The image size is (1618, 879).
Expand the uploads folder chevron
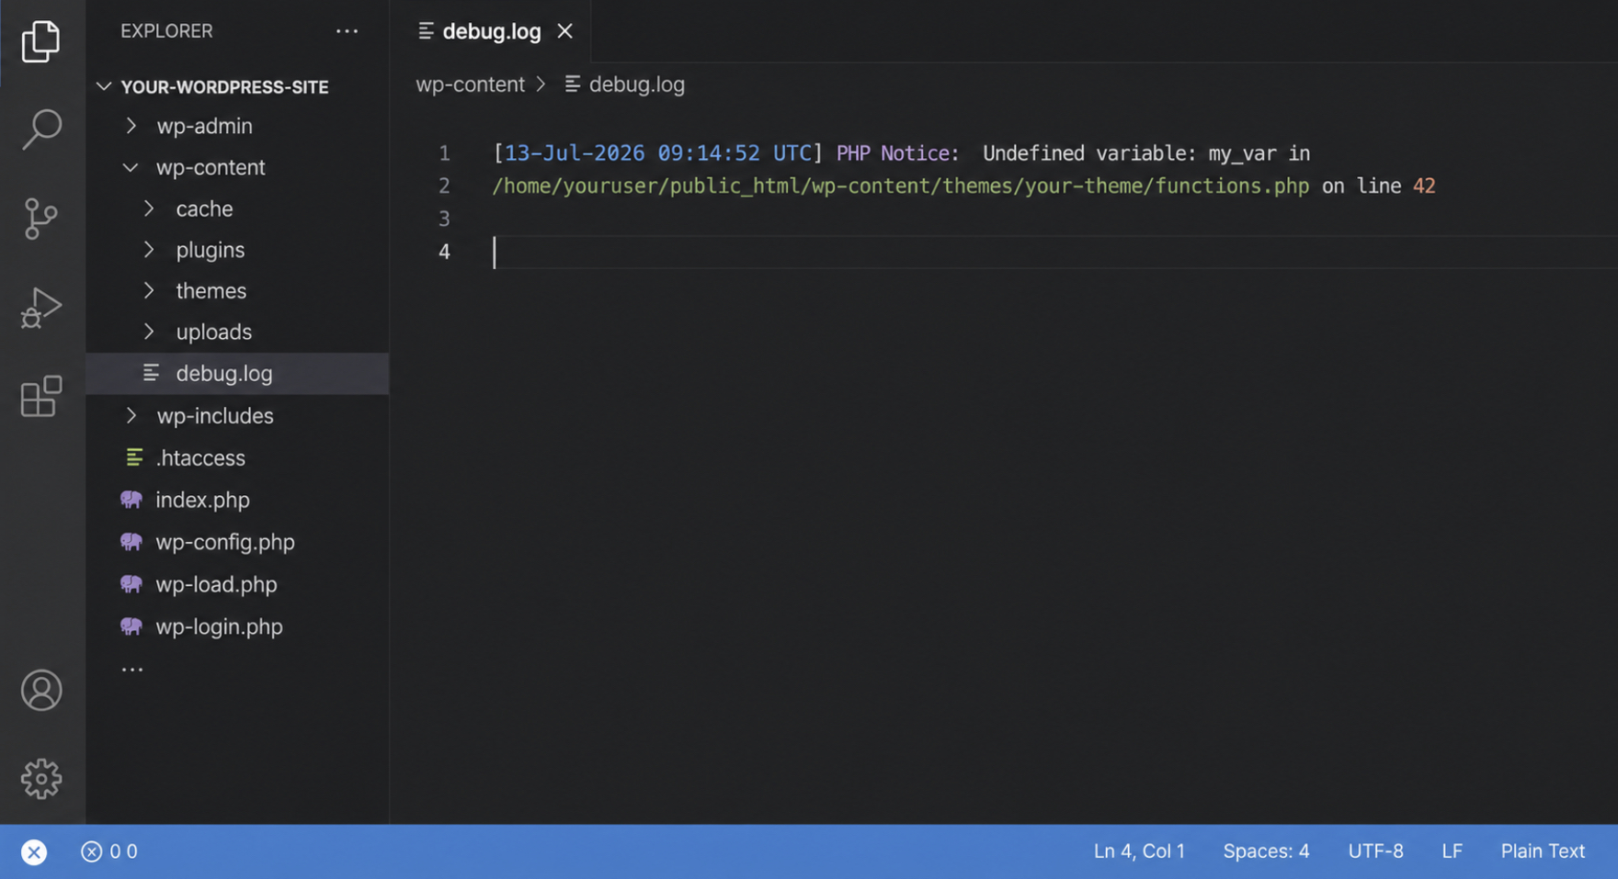[x=149, y=332]
